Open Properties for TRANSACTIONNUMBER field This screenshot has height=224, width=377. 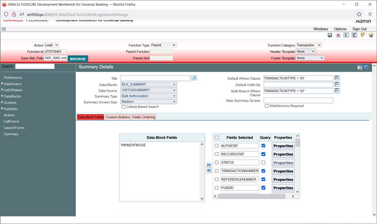click(x=283, y=171)
